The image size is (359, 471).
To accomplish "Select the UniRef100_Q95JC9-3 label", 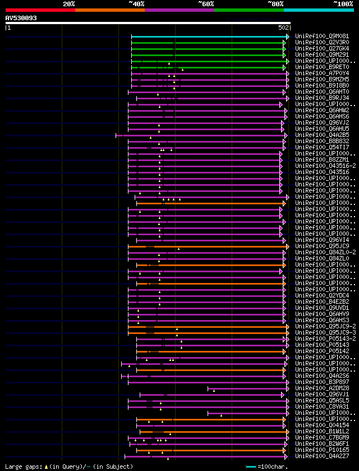I will coord(325,332).
